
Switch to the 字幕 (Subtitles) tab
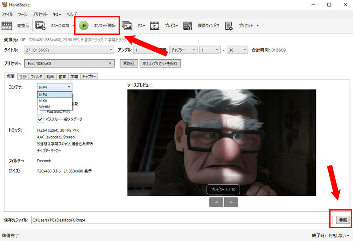pos(74,77)
